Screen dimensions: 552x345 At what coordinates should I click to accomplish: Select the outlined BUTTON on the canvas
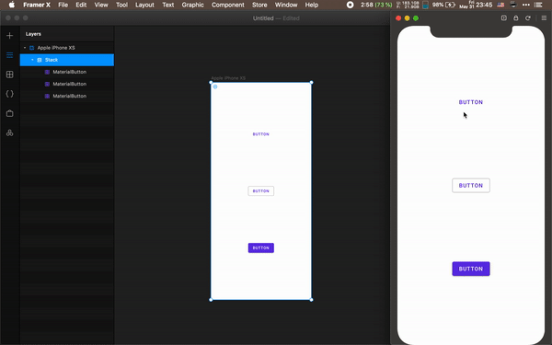click(x=261, y=190)
